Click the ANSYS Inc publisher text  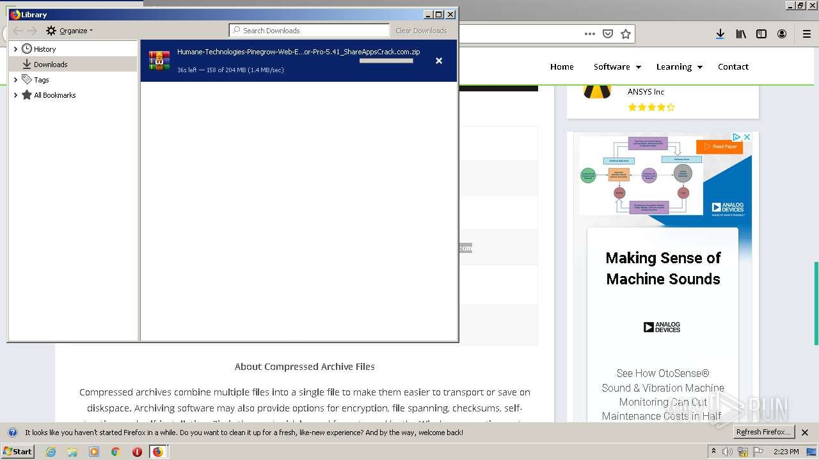pyautogui.click(x=646, y=92)
